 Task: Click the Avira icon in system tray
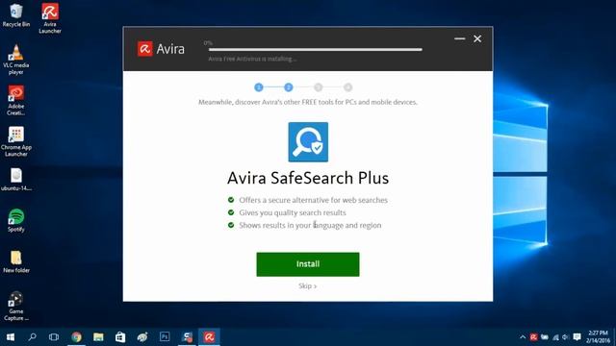(533, 337)
